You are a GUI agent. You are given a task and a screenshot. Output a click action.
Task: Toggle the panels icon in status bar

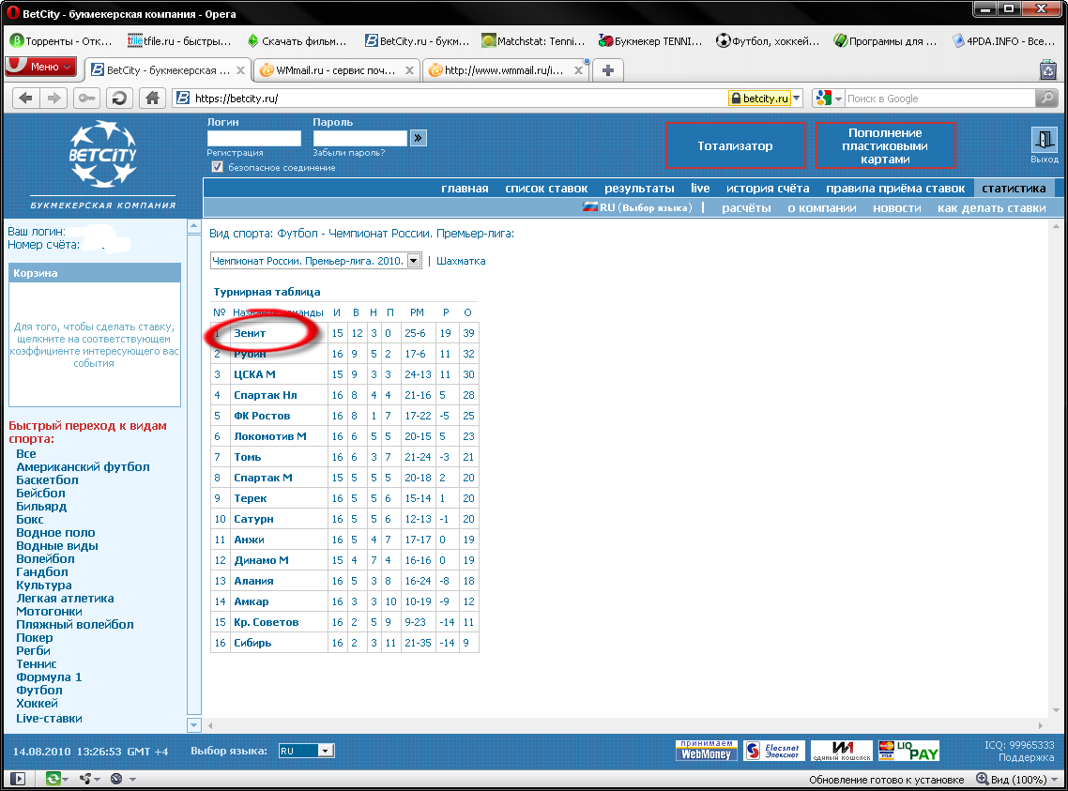[18, 779]
